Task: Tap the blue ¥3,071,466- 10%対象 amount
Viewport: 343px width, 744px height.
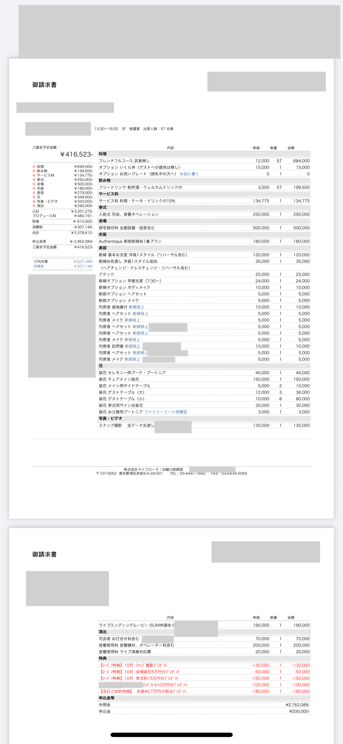Action: (x=83, y=261)
